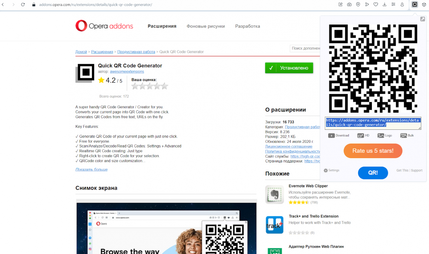Click the browser address bar URL
This screenshot has height=254, width=429.
[x=96, y=5]
